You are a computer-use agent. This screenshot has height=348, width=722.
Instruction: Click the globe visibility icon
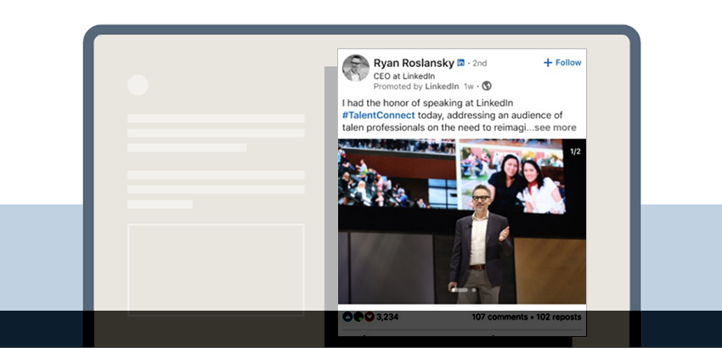(x=486, y=86)
